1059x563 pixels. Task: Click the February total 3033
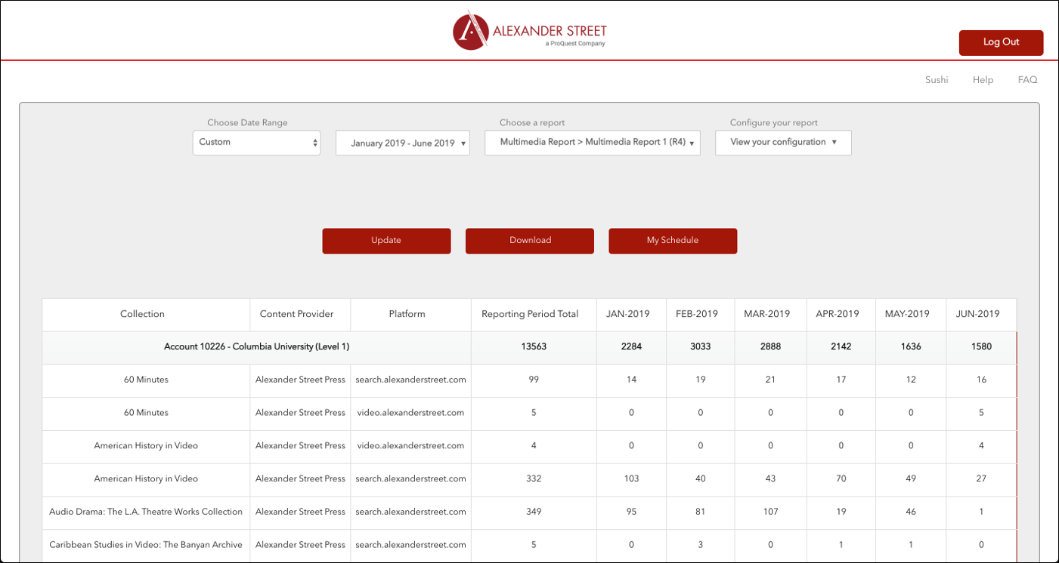[701, 347]
